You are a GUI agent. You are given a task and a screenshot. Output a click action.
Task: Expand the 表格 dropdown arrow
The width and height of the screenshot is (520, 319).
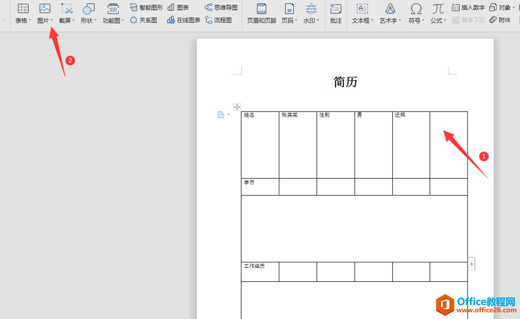coord(29,21)
